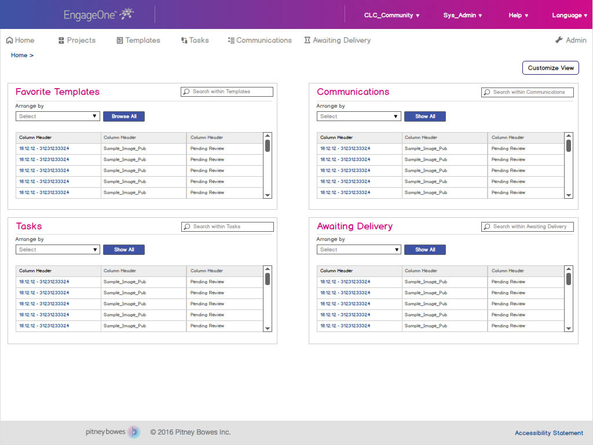This screenshot has width=593, height=445.
Task: Click the Pitney Bowes logo in footer
Action: coord(113,432)
